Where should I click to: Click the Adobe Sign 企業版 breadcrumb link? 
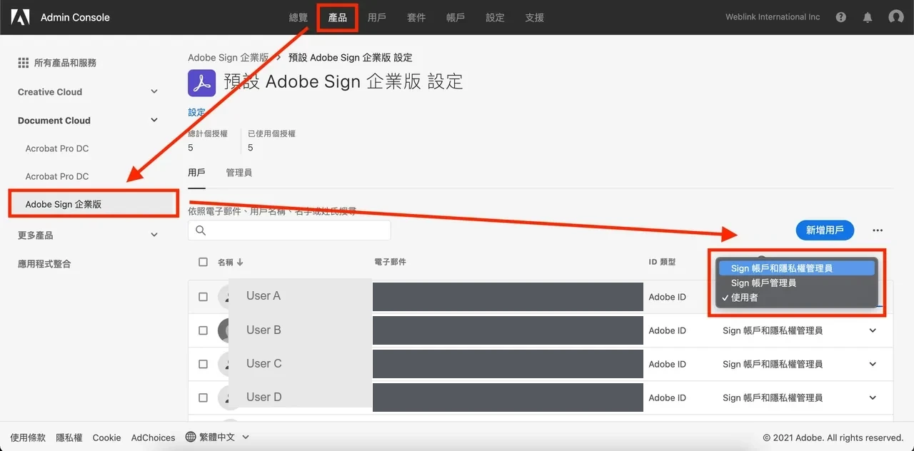coord(228,57)
